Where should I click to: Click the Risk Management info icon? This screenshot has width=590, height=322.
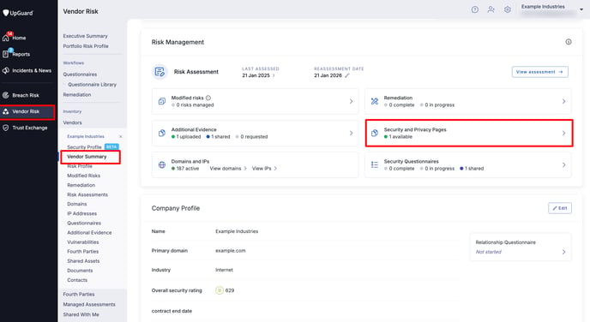tap(569, 42)
